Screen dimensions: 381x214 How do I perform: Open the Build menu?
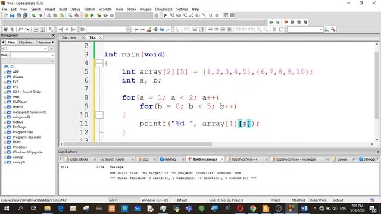[x=63, y=9]
